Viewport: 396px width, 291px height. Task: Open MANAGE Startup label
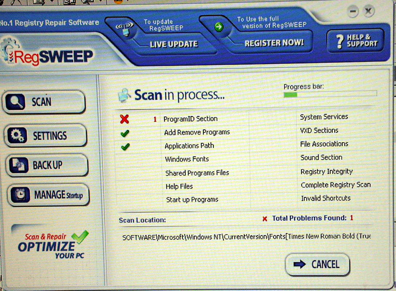(58, 195)
